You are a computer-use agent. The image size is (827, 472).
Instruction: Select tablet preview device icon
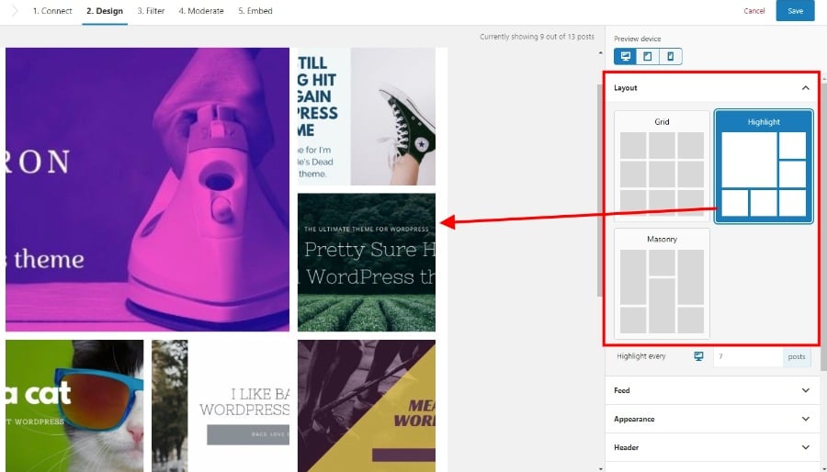pyautogui.click(x=648, y=56)
